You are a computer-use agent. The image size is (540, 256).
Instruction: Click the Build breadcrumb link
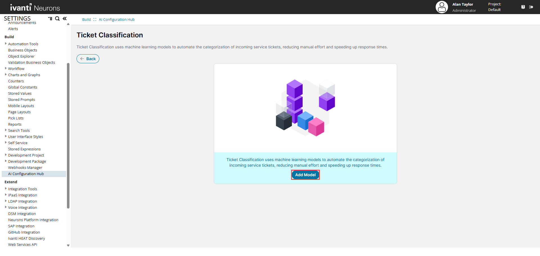coord(86,20)
